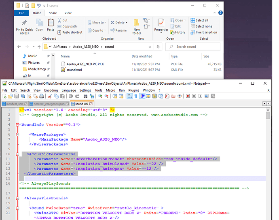Click the New file icon in Notepad++ toolbar
Viewport: 279px width, 220px height.
4,96
